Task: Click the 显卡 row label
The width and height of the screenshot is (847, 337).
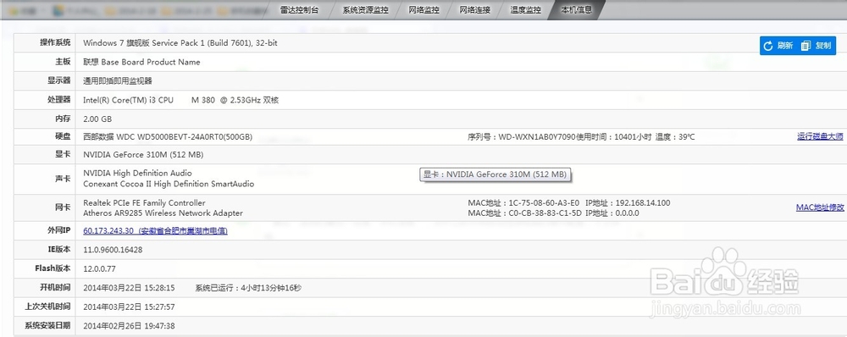Action: coord(64,154)
